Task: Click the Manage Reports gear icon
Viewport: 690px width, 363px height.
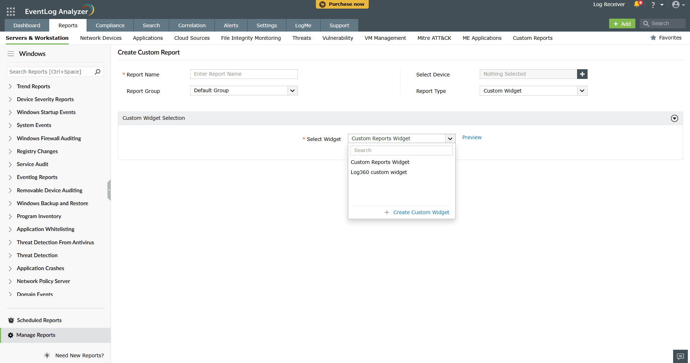Action: point(11,335)
